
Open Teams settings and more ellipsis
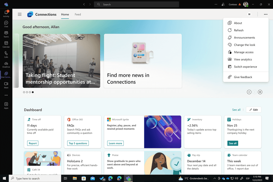coord(216,4)
